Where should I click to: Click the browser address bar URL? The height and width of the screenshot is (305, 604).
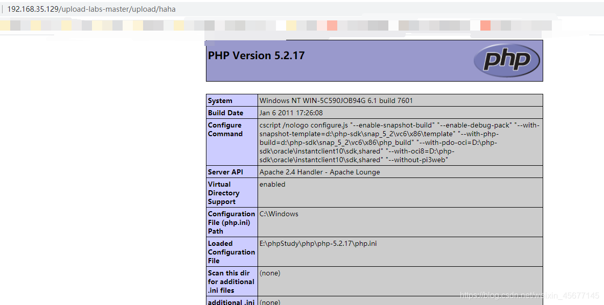tap(91, 9)
